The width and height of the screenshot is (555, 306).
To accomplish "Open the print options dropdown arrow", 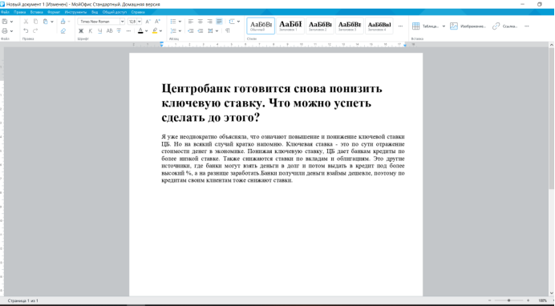I will pyautogui.click(x=11, y=30).
